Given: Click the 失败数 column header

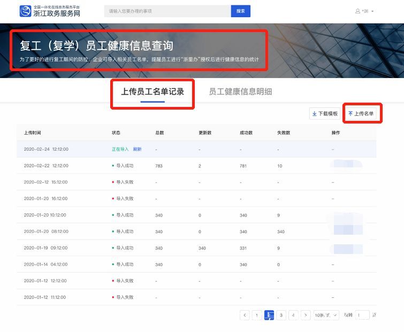Looking at the screenshot, I should coord(284,133).
